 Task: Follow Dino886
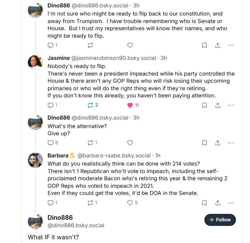click(220, 220)
